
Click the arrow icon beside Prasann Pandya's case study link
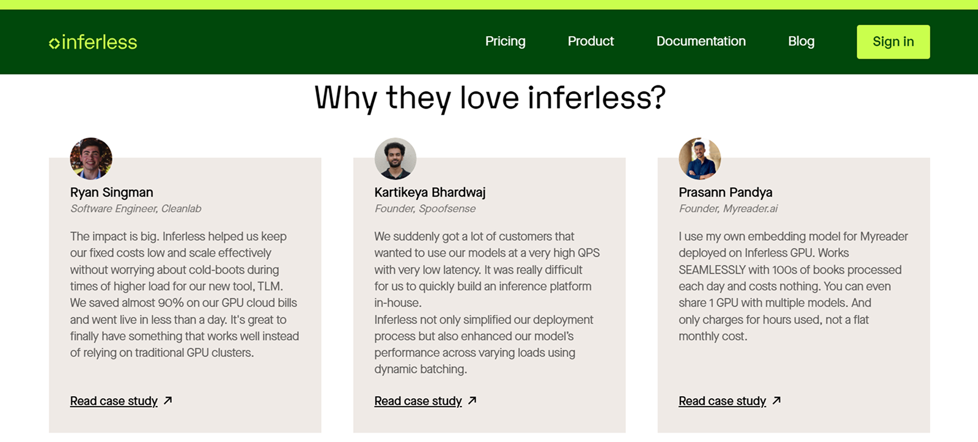(776, 400)
